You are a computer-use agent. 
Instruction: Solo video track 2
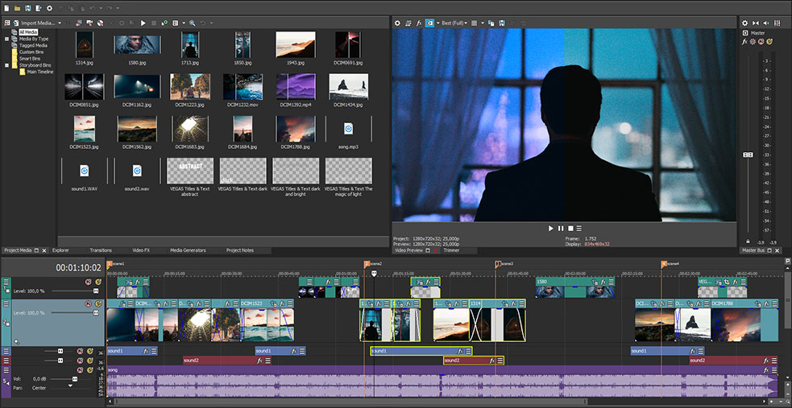point(98,303)
